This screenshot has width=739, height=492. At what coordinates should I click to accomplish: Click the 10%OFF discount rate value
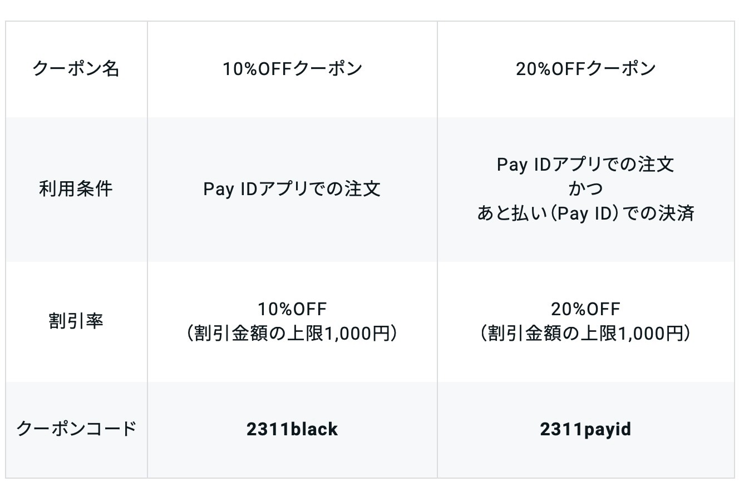pyautogui.click(x=292, y=309)
